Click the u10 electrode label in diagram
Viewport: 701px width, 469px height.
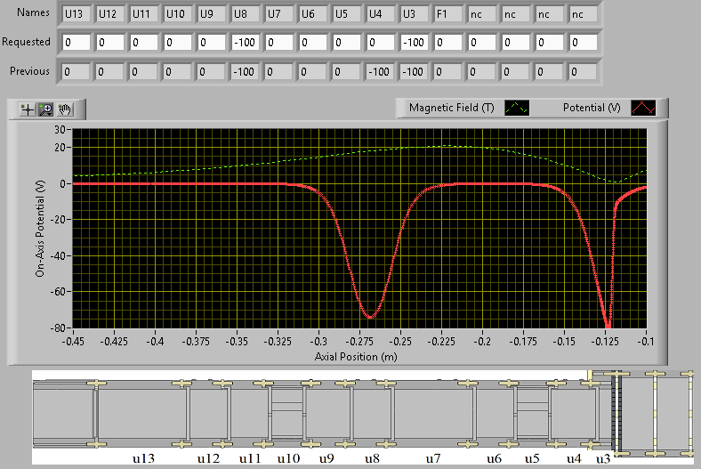[288, 458]
